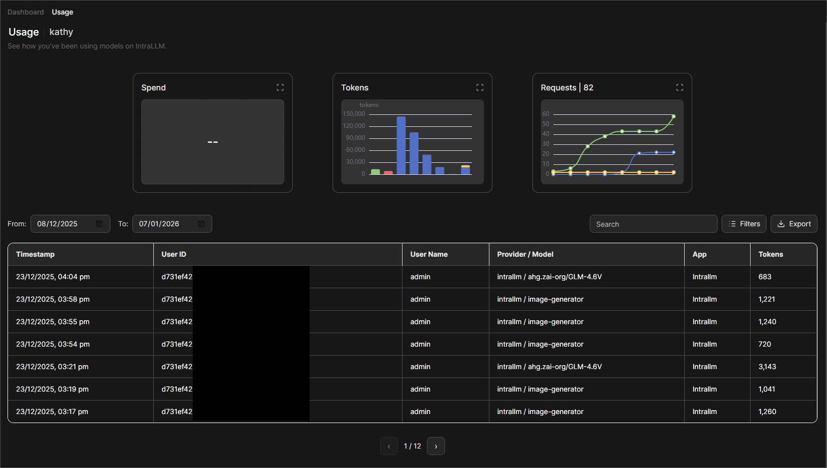Go to next page of results
The width and height of the screenshot is (827, 468).
click(x=436, y=446)
